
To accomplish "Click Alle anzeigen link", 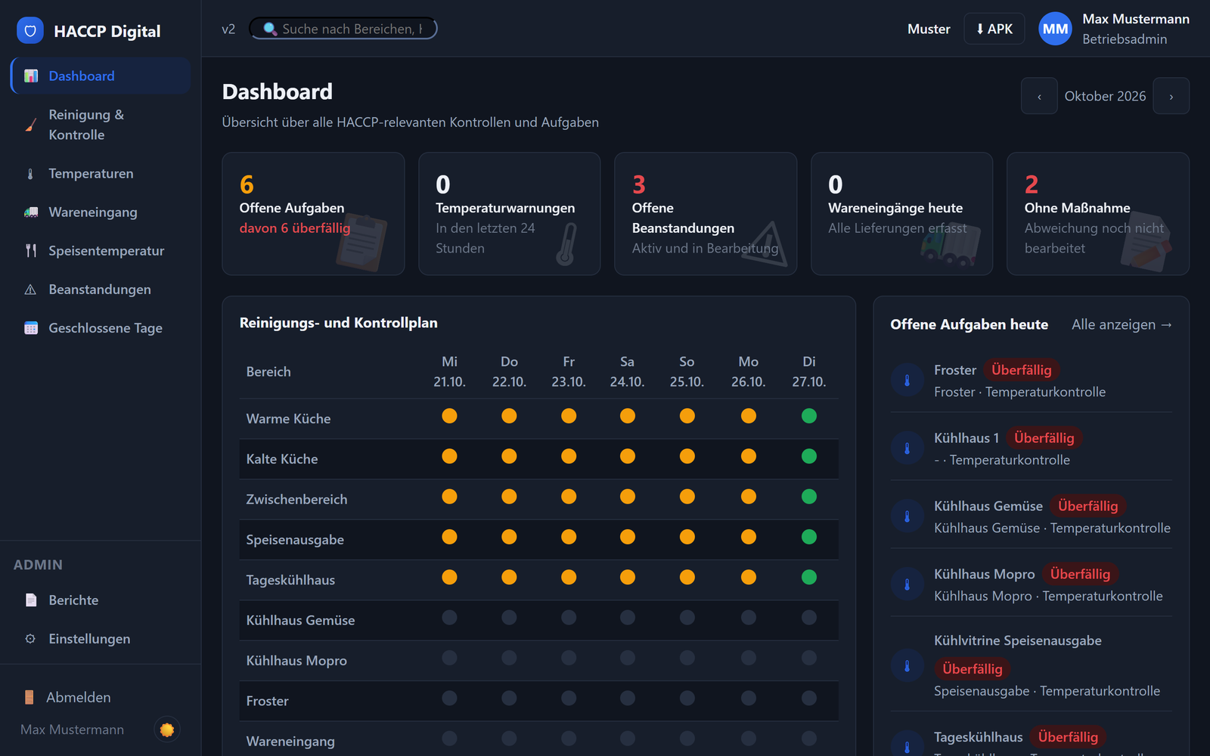I will (x=1122, y=324).
